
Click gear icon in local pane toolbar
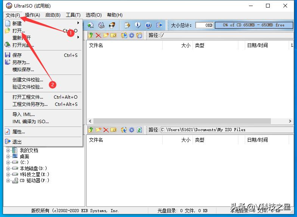pos(132,130)
